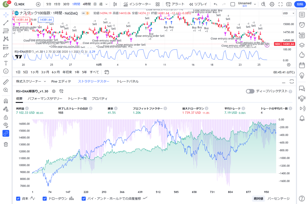Viewport: 307px width, 204px height.
Task: Select the text annotation tool
Action: [x=6, y=63]
